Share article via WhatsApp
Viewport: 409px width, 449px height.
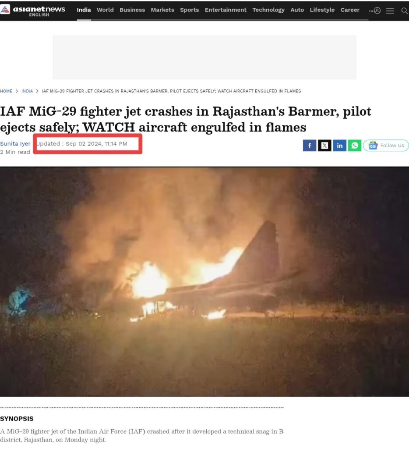click(x=355, y=146)
